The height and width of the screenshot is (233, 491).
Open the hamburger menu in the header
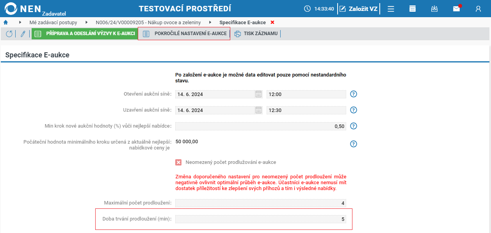click(x=391, y=9)
